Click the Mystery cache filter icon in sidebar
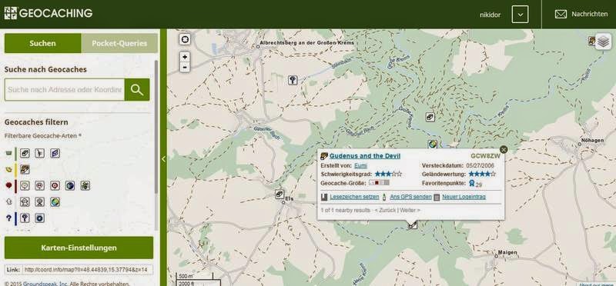Viewport: 616px width, 286px height. click(x=25, y=218)
